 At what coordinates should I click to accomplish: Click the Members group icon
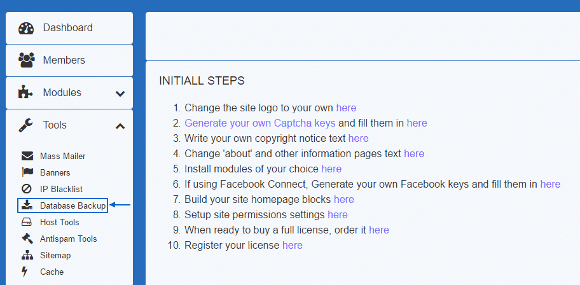pyautogui.click(x=26, y=60)
